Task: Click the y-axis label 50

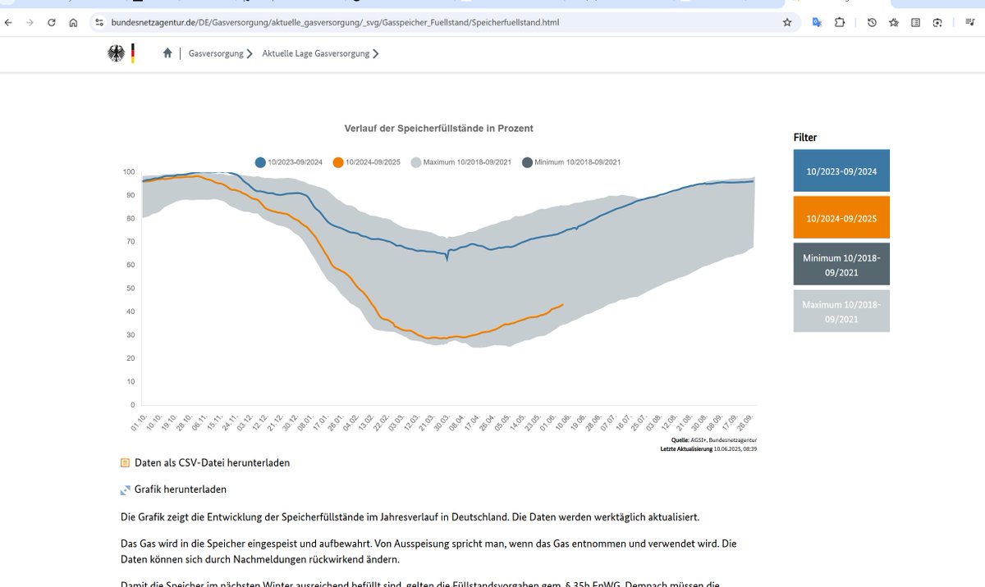Action: point(131,289)
